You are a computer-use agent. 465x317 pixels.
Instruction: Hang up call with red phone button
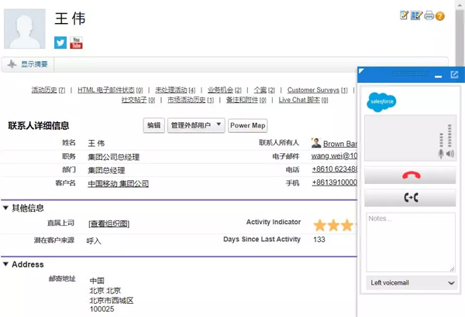pyautogui.click(x=410, y=176)
